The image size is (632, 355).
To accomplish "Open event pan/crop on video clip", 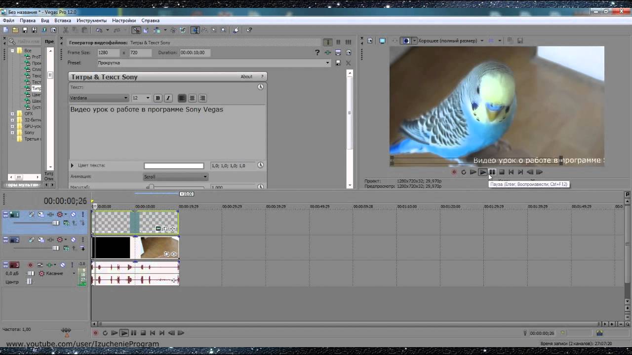I will click(166, 254).
